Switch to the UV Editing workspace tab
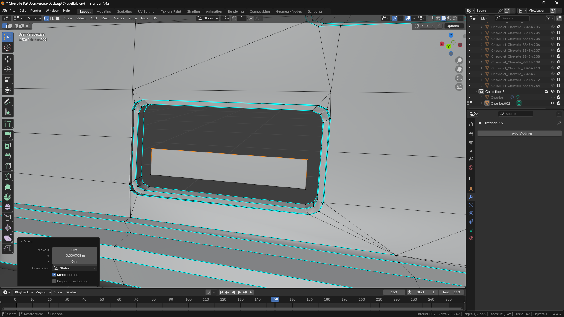 click(x=146, y=11)
